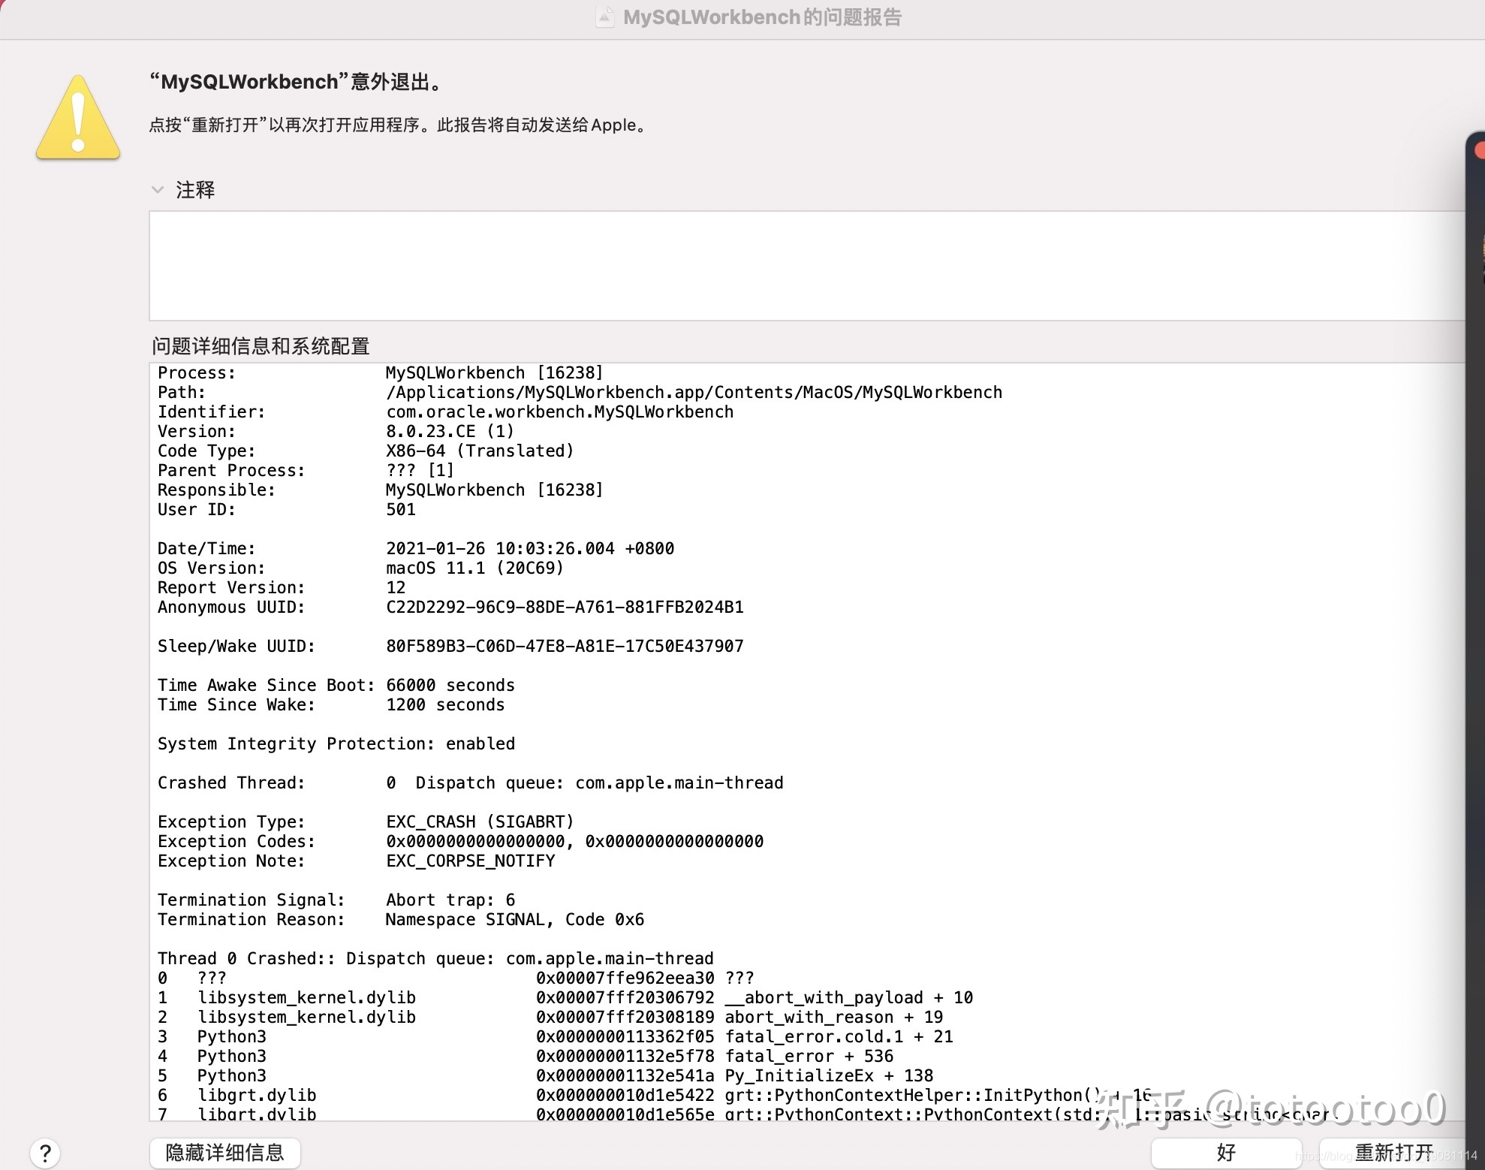Click the termination signal Abort trap: 6
1485x1170 pixels.
pos(450,900)
